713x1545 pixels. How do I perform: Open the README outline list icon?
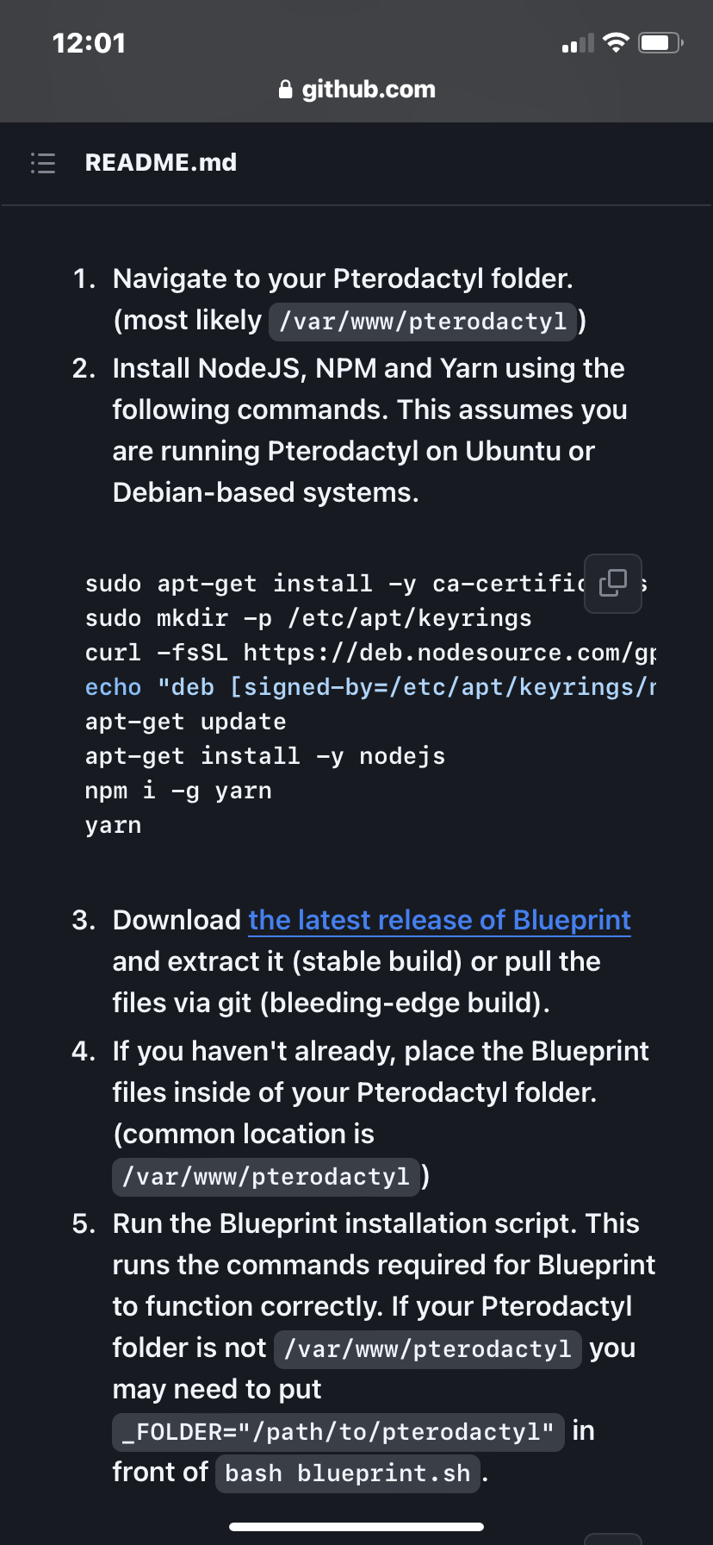[43, 163]
